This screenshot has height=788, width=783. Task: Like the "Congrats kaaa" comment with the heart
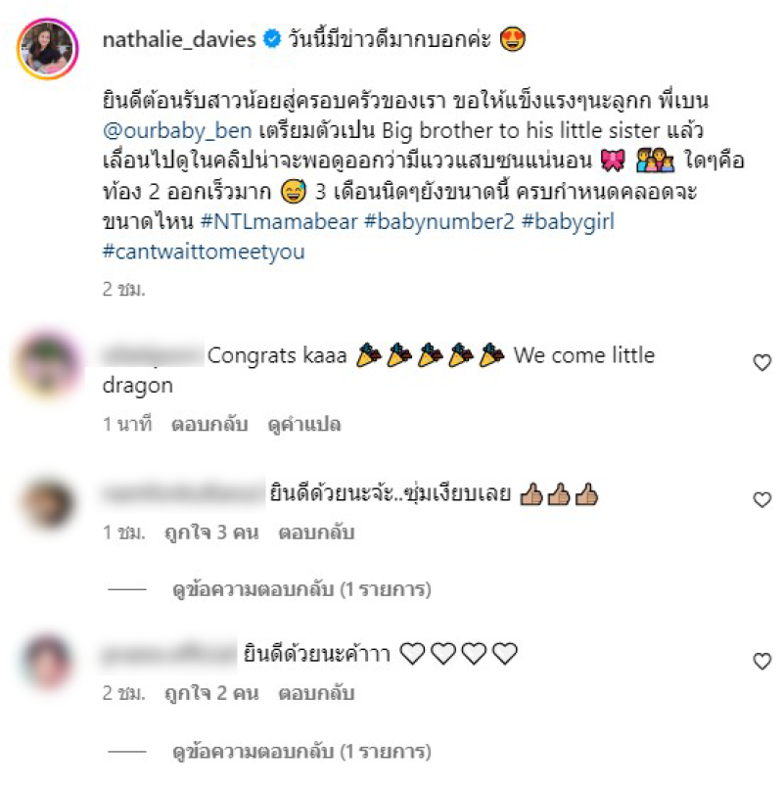tap(761, 362)
